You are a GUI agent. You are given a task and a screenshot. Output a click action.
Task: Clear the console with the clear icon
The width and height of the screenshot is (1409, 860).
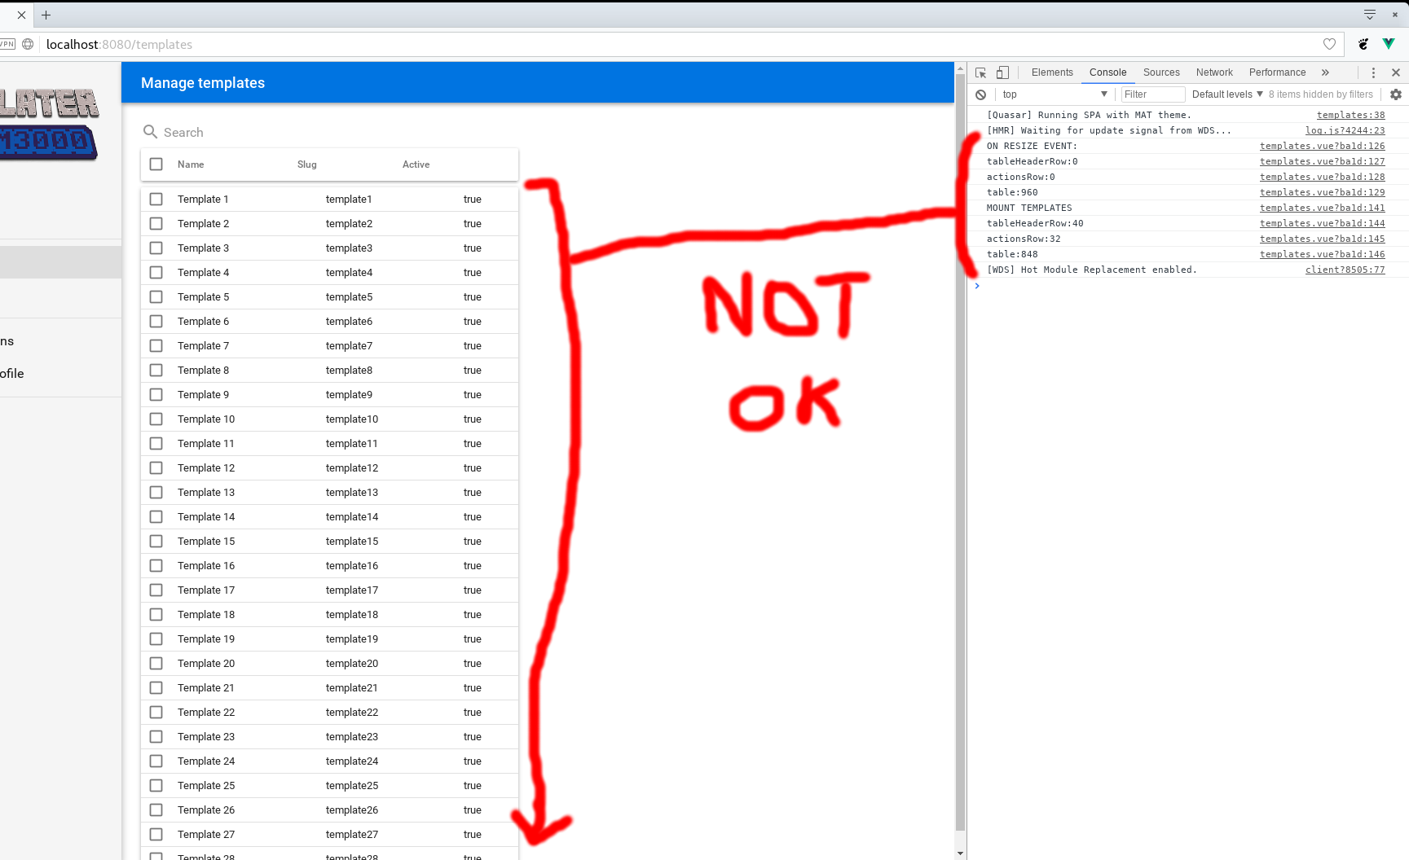pos(981,94)
